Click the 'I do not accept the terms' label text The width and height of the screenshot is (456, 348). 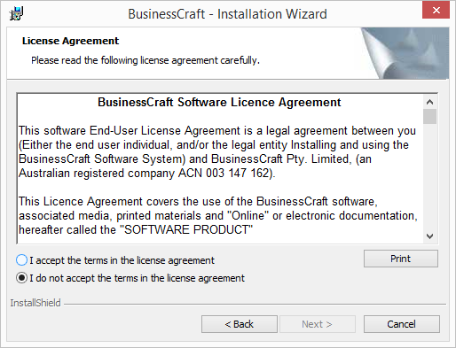(137, 278)
